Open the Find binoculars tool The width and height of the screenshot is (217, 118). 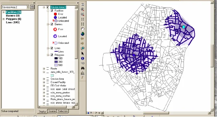tap(83, 68)
